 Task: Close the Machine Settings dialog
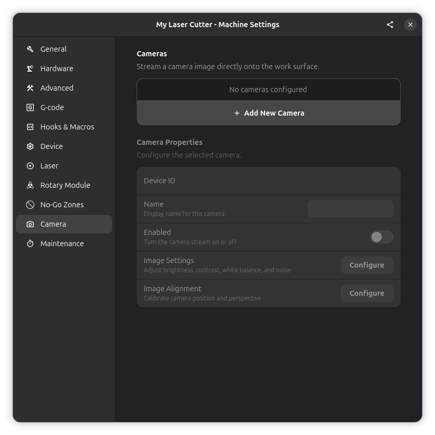click(x=410, y=25)
